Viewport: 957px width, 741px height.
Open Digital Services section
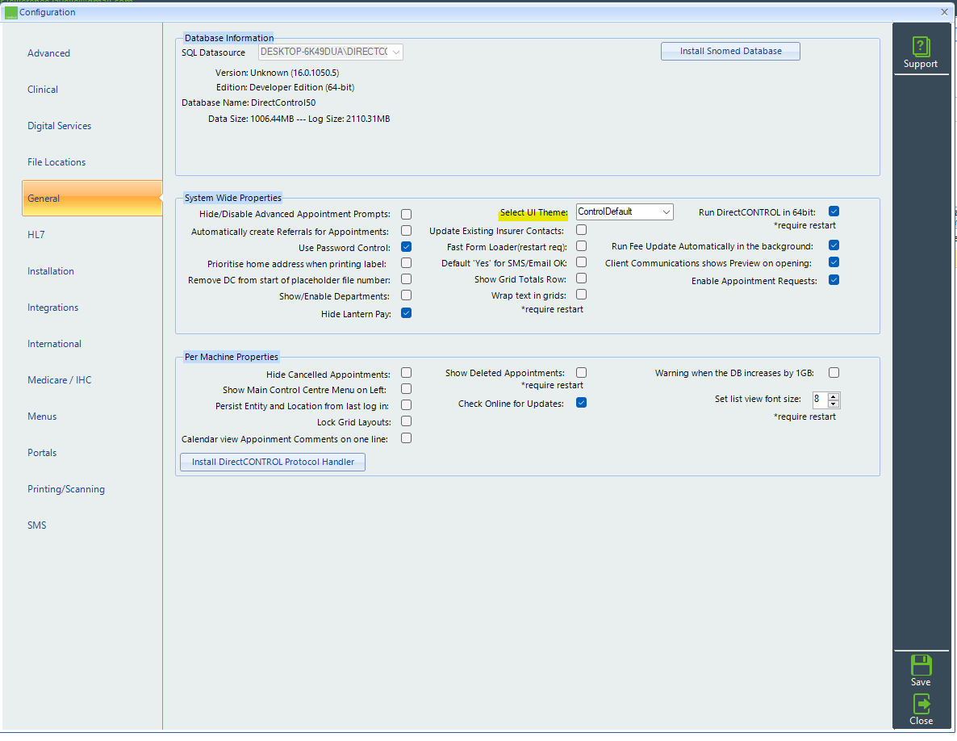tap(59, 126)
